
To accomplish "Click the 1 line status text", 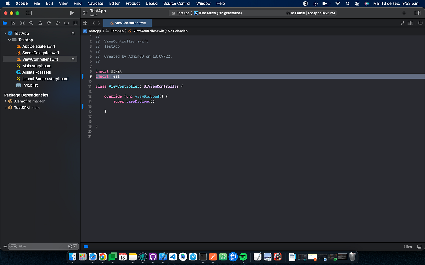I will (408, 247).
